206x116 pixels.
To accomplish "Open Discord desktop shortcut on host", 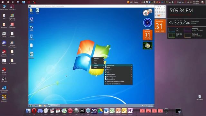I will (4, 43).
